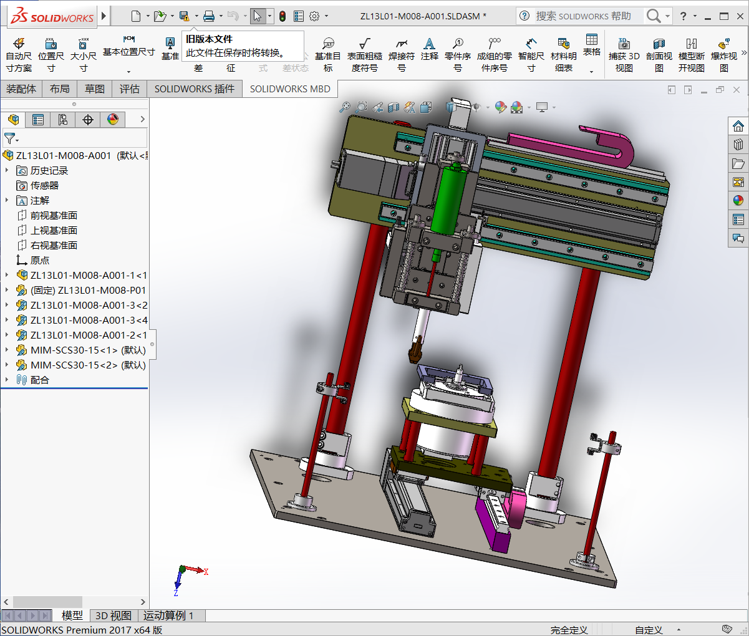Select the 原点 origin in tree
Image resolution: width=749 pixels, height=636 pixels.
[x=33, y=260]
